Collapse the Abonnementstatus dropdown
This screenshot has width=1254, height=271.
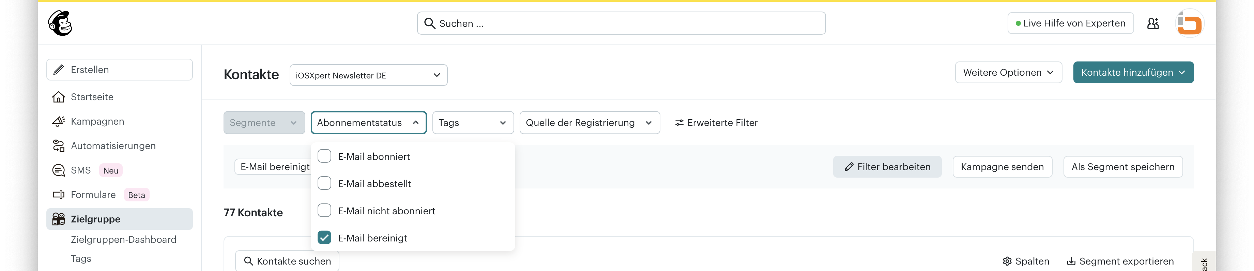368,123
